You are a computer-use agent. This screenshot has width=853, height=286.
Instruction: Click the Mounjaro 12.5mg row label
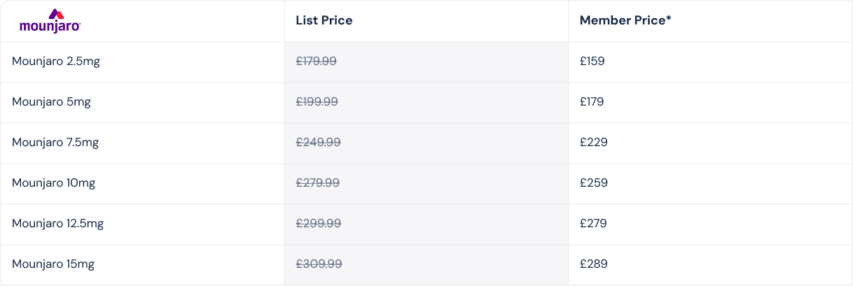coord(57,224)
